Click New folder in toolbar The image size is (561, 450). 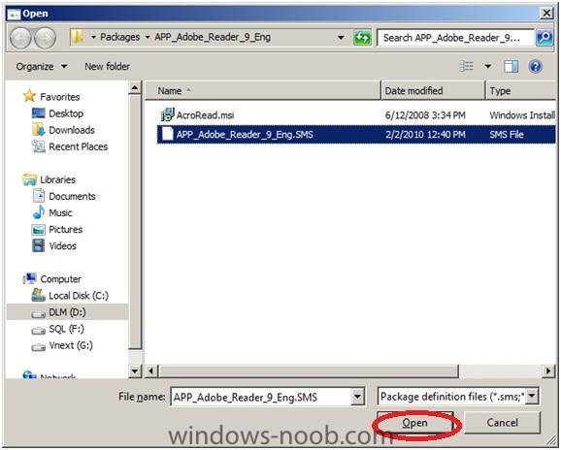107,67
